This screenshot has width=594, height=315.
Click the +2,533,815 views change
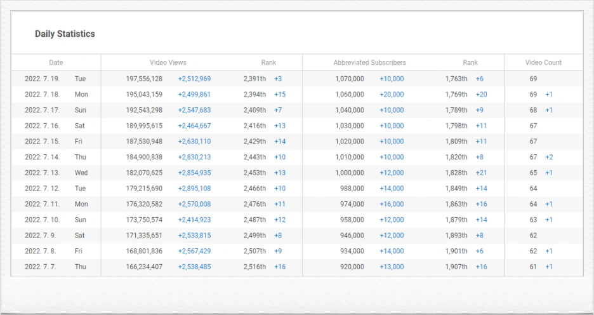pos(194,236)
